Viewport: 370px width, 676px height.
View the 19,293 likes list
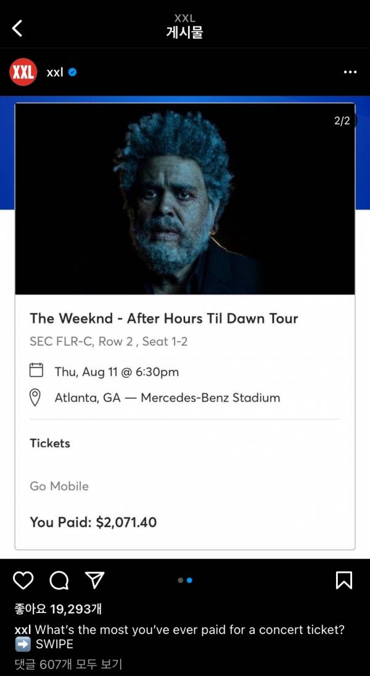coord(58,609)
